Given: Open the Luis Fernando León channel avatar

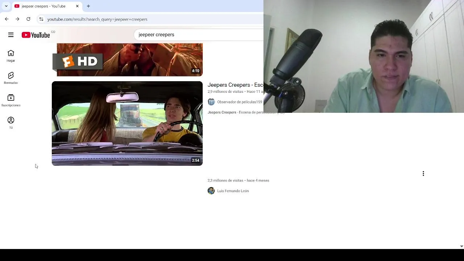Looking at the screenshot, I should point(211,191).
